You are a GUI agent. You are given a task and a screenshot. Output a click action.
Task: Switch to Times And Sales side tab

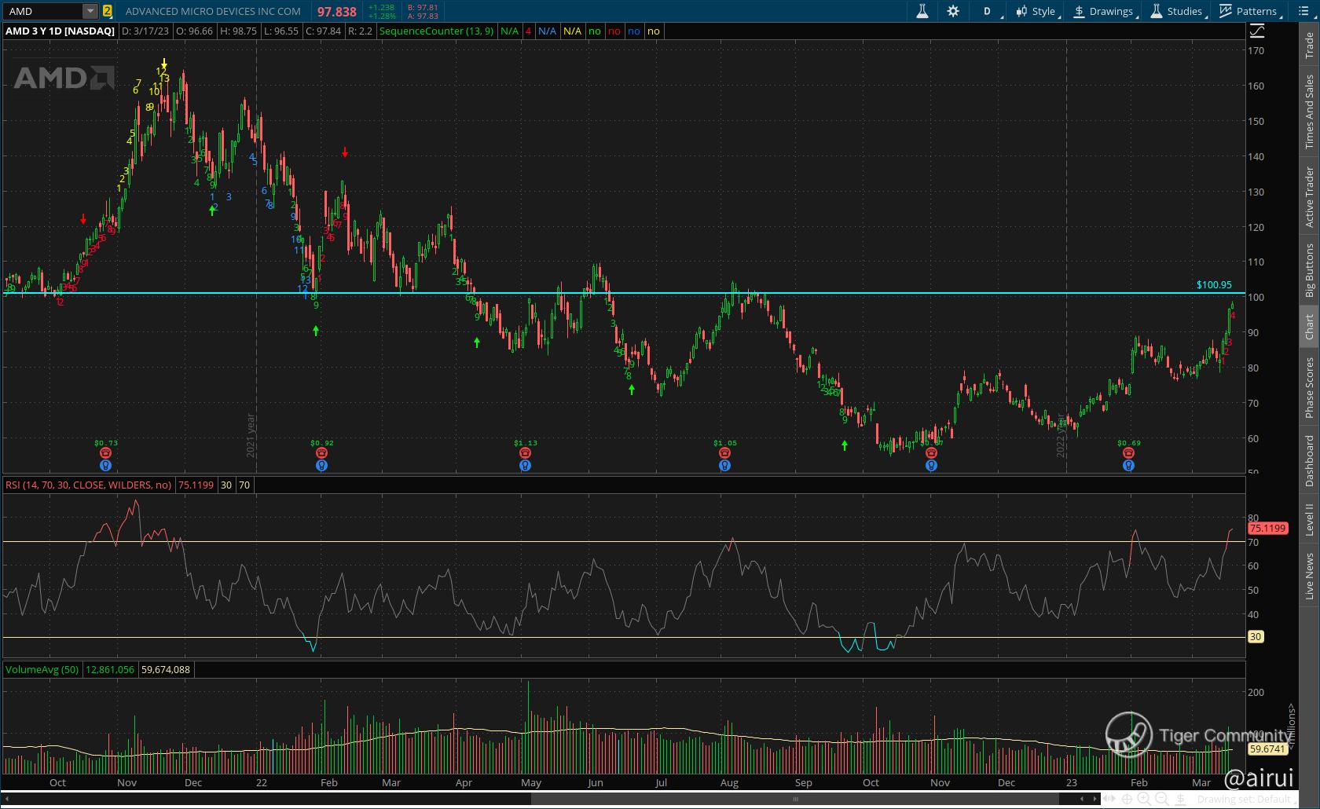tap(1309, 112)
